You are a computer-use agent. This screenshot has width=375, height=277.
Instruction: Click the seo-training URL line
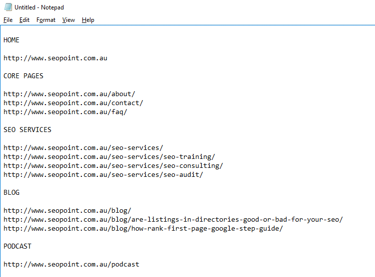(109, 157)
